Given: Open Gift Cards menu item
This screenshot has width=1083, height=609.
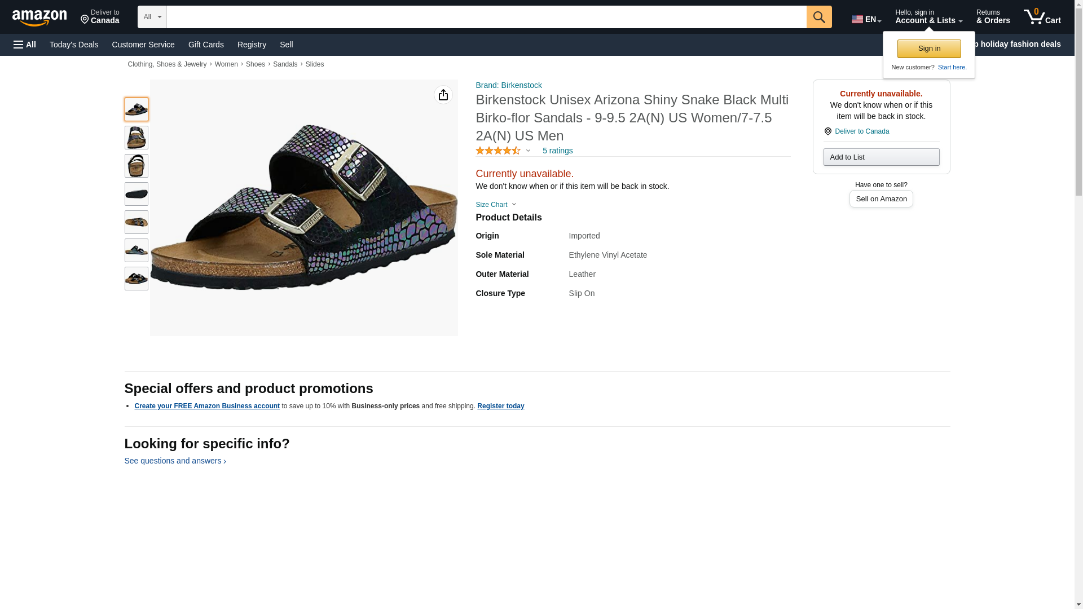Looking at the screenshot, I should pyautogui.click(x=206, y=45).
